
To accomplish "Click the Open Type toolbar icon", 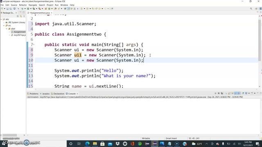I will click(55, 9).
